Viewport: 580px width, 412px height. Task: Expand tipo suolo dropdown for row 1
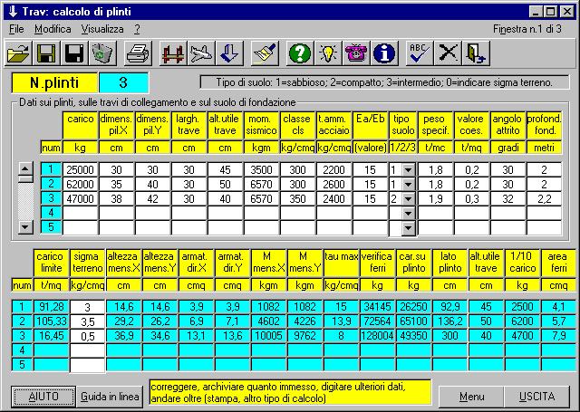[x=407, y=169]
